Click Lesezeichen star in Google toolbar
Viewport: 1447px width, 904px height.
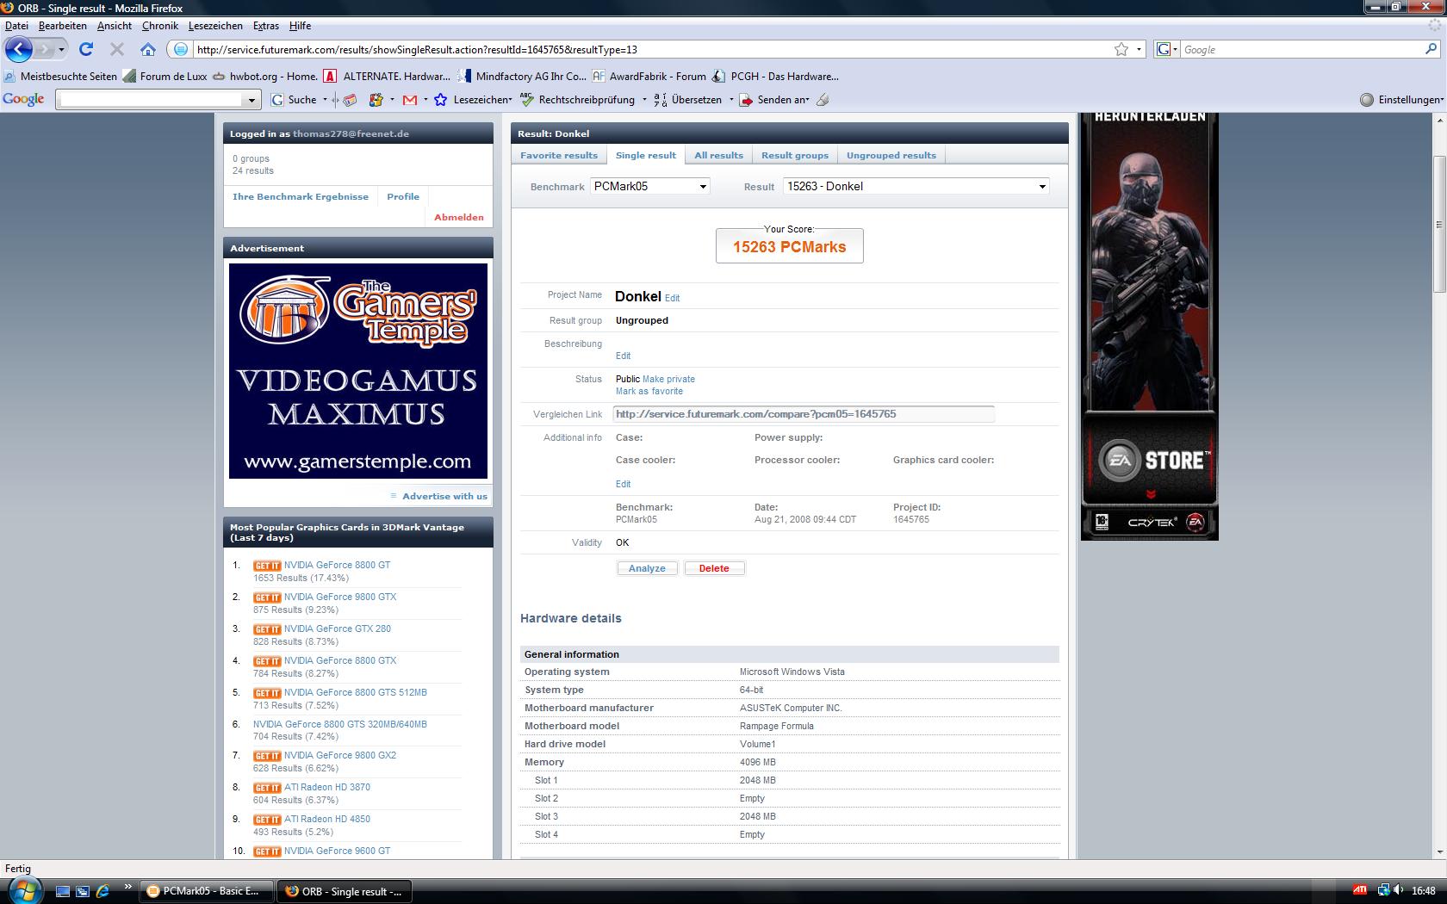click(x=472, y=100)
